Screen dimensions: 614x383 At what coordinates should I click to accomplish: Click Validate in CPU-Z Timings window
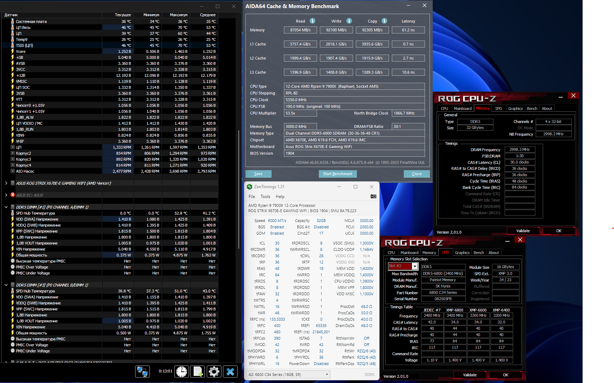tap(523, 231)
